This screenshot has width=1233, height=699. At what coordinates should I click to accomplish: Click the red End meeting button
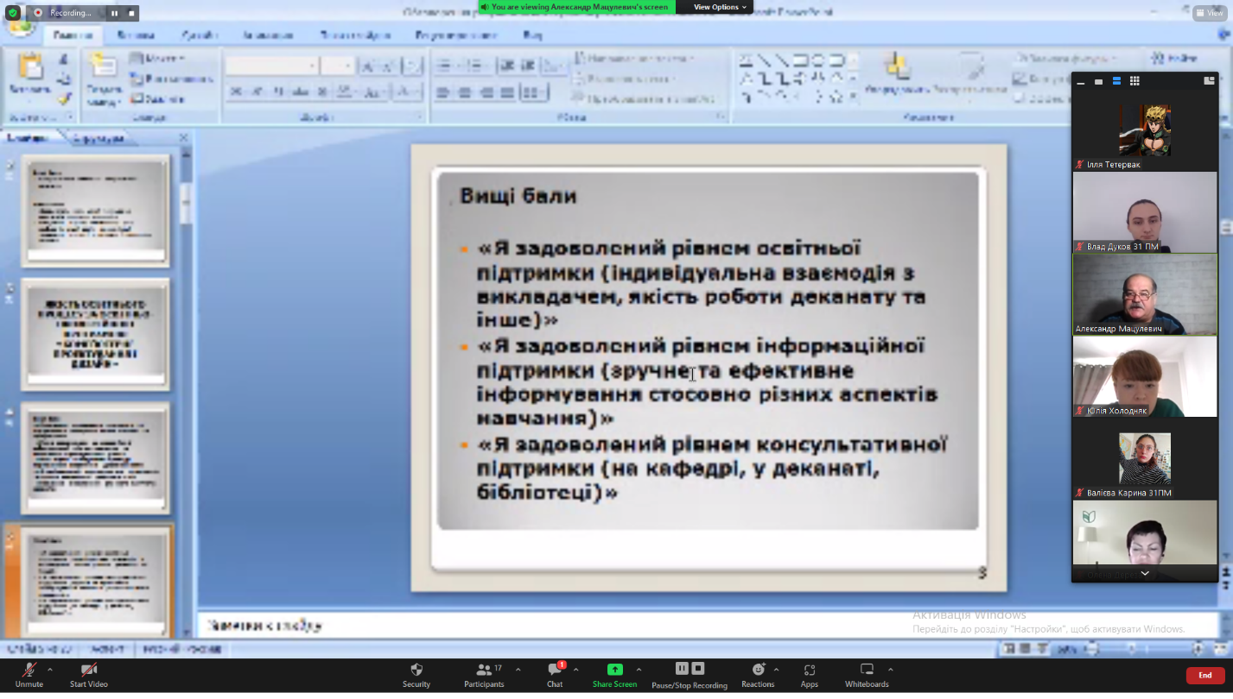pos(1204,676)
